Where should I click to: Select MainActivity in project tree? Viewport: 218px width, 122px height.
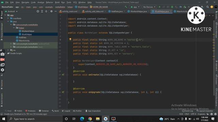(x=24, y=41)
